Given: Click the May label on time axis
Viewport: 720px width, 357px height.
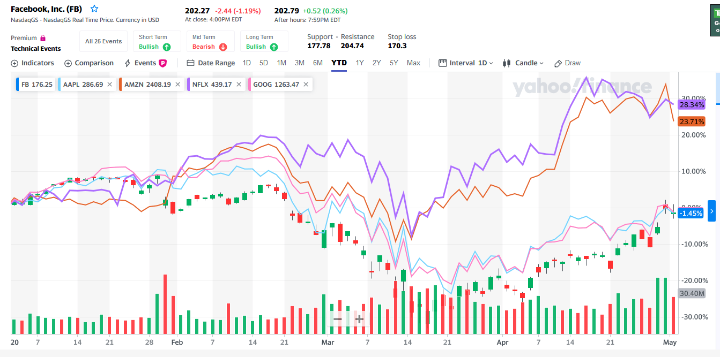Looking at the screenshot, I should [670, 342].
